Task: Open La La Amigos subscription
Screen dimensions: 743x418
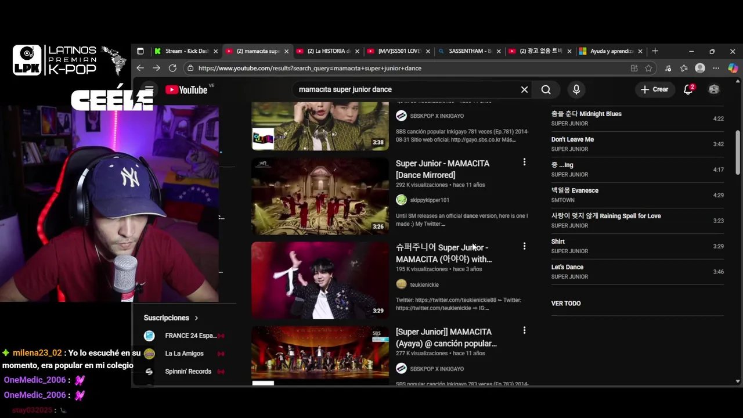Action: pyautogui.click(x=184, y=354)
